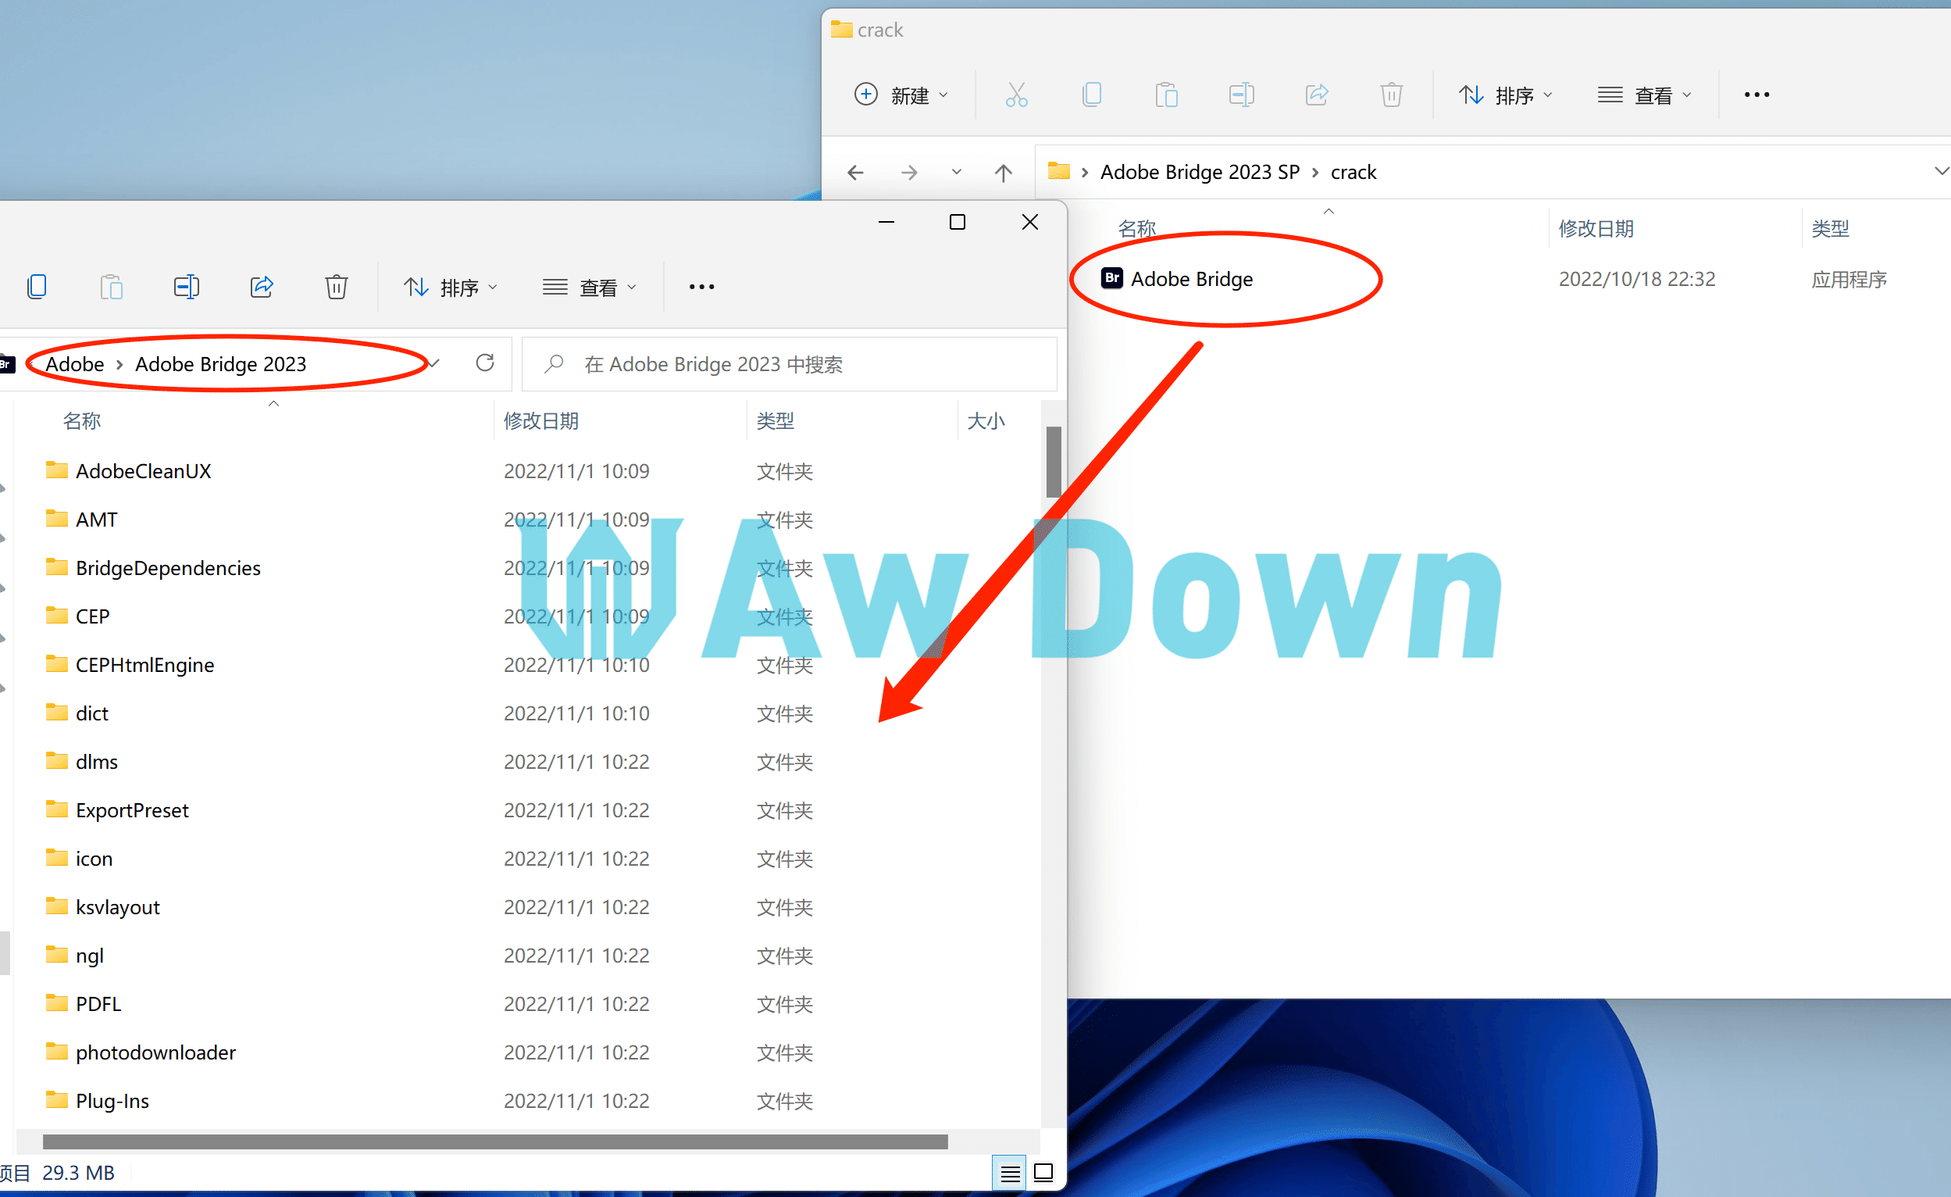This screenshot has width=1951, height=1197.
Task: Click the delete trash icon in front window
Action: tap(337, 287)
